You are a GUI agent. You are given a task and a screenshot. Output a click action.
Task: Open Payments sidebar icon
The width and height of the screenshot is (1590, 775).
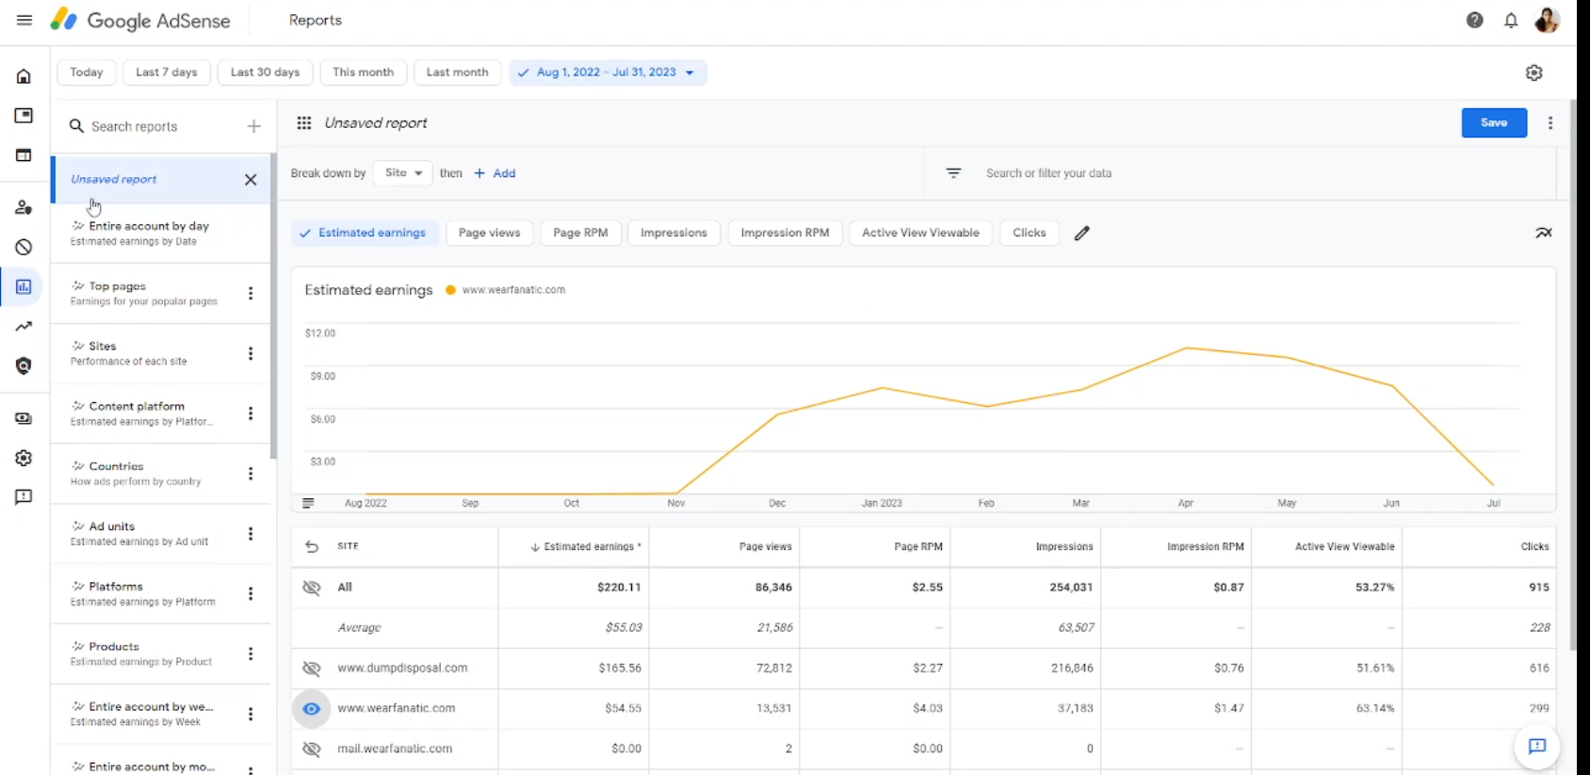(24, 418)
